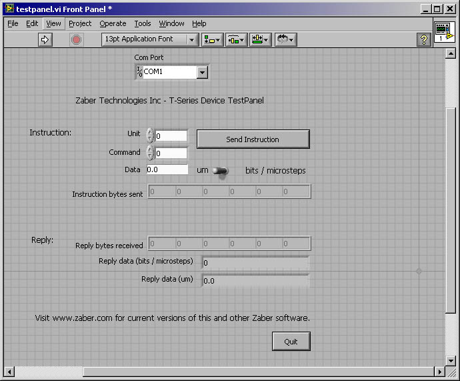Open the Resize Objects toolbar menu
The width and height of the screenshot is (460, 381).
coord(261,39)
